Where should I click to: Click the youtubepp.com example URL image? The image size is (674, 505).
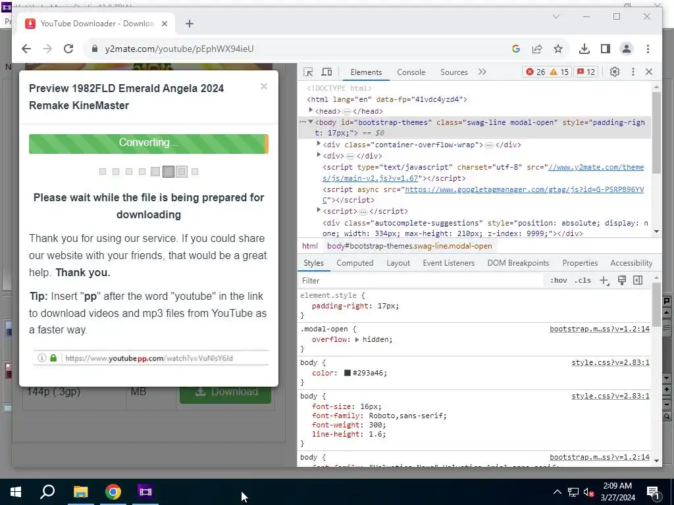coord(151,358)
